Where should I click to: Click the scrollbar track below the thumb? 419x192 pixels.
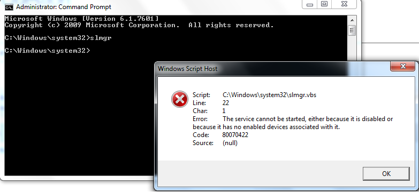click(x=352, y=49)
